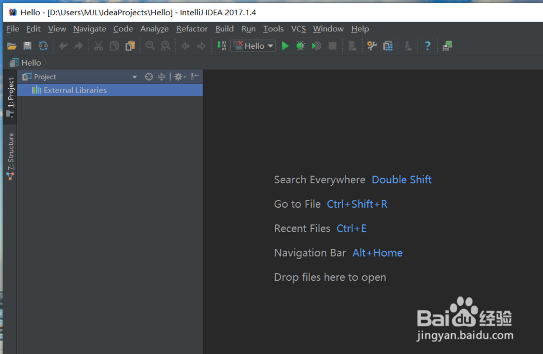
Task: Toggle the Z: Structure side tool tab
Action: (x=11, y=157)
